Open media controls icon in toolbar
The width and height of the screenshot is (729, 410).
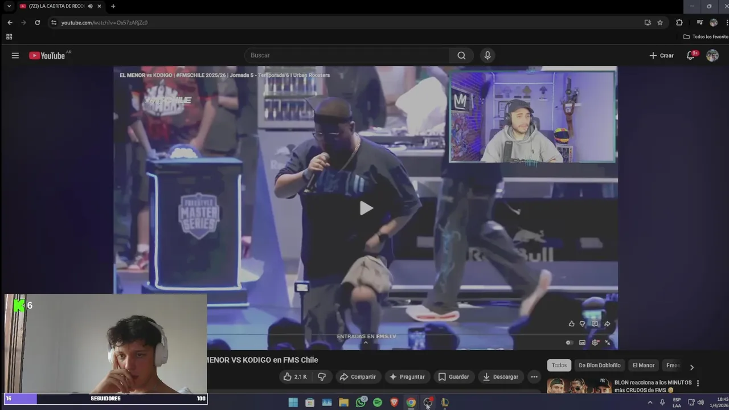[700, 22]
